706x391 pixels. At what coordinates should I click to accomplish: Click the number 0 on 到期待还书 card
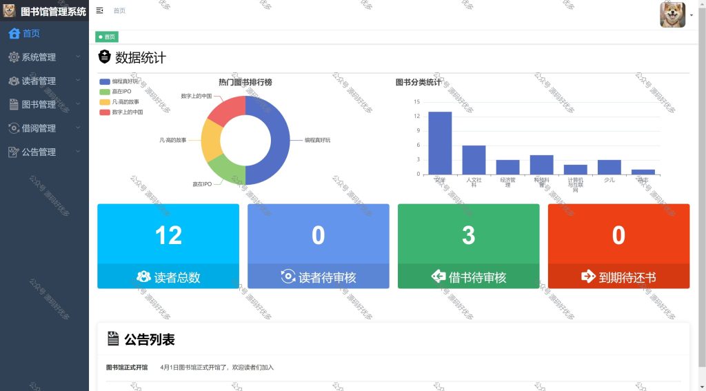tap(618, 235)
